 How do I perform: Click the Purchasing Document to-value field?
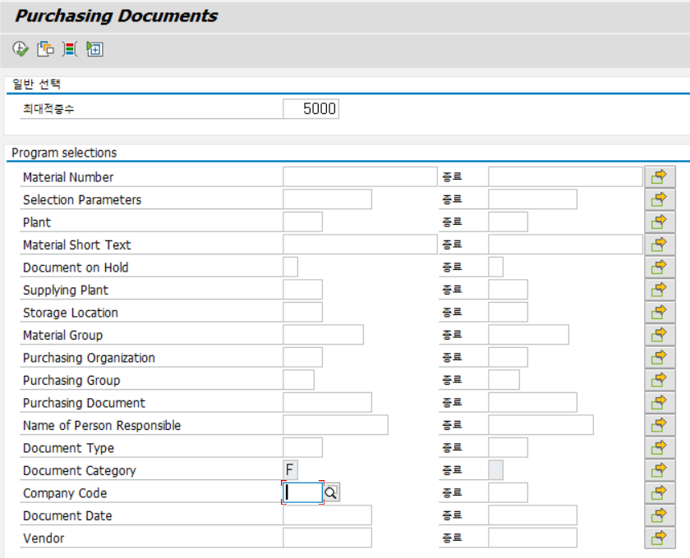[532, 402]
